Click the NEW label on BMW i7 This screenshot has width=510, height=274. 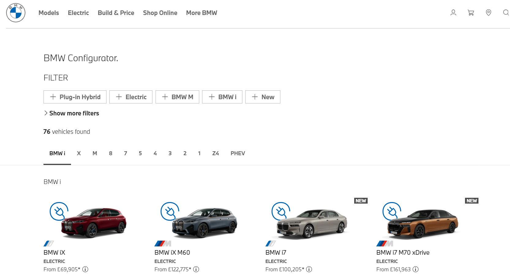361,201
